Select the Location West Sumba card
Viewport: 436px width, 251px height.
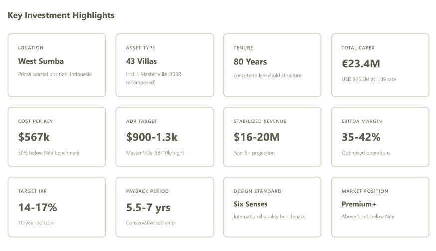click(x=56, y=65)
